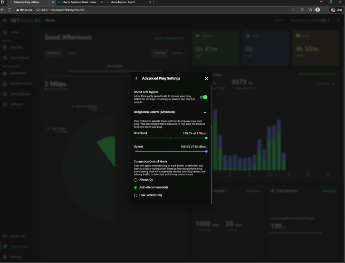Screen dimensions: 345x263
Task: Click the Upload percentage value field
Action: coord(194,146)
